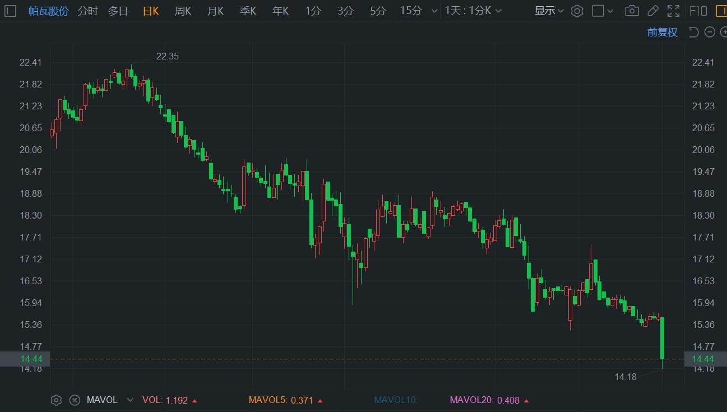The height and width of the screenshot is (412, 727).
Task: Click the VOL: 1.192 value
Action: pos(169,400)
